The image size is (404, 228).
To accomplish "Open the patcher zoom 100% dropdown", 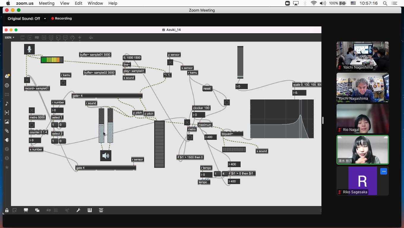I will pos(10,38).
